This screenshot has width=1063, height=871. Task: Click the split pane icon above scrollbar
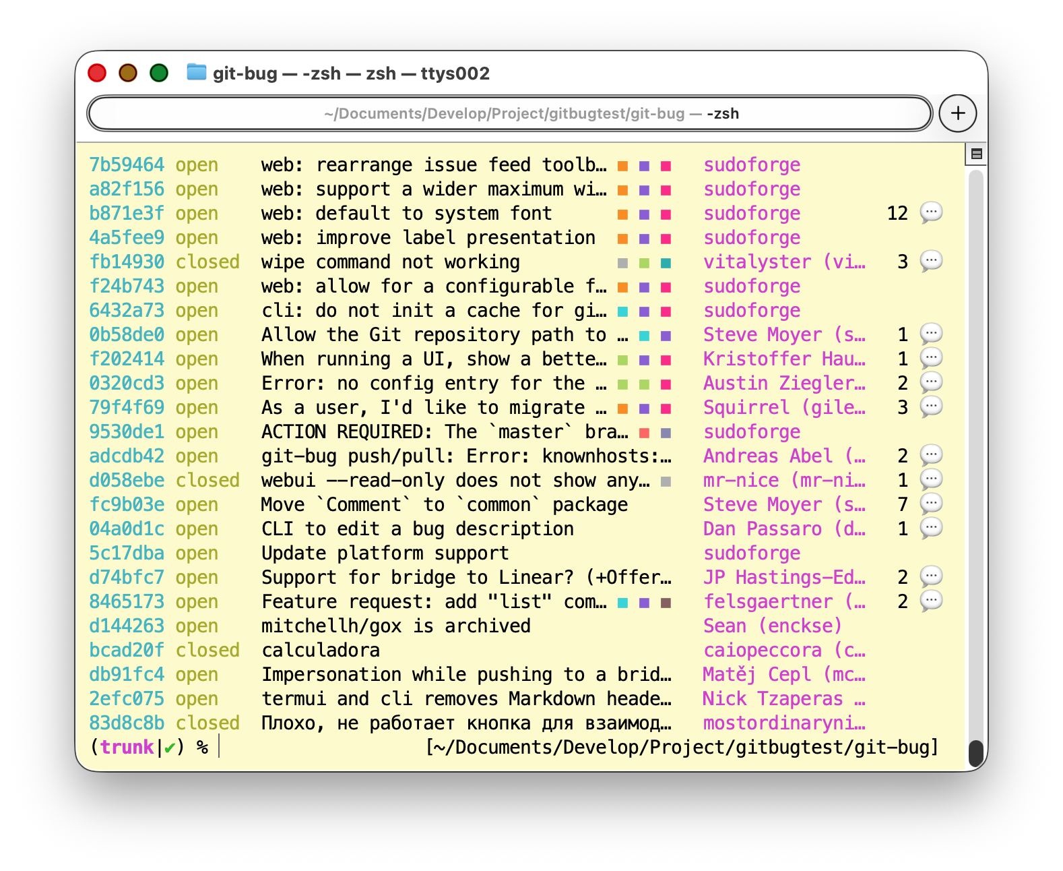[976, 154]
